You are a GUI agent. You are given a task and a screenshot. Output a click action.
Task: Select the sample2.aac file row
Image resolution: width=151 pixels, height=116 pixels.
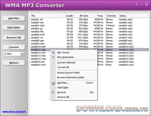89,23
